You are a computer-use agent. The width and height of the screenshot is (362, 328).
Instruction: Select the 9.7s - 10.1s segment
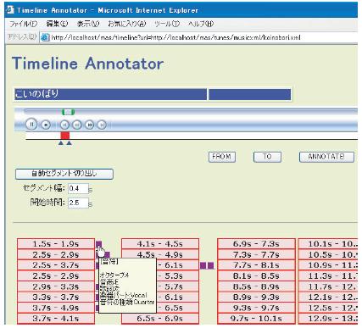coord(256,319)
